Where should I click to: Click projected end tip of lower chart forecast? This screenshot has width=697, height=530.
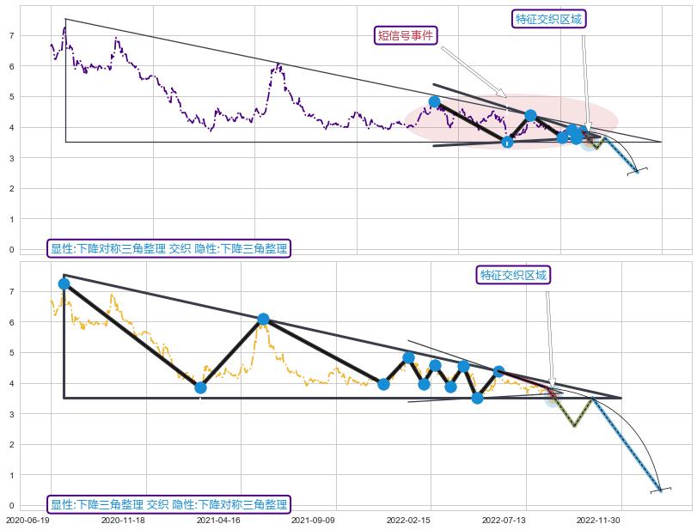click(x=660, y=490)
